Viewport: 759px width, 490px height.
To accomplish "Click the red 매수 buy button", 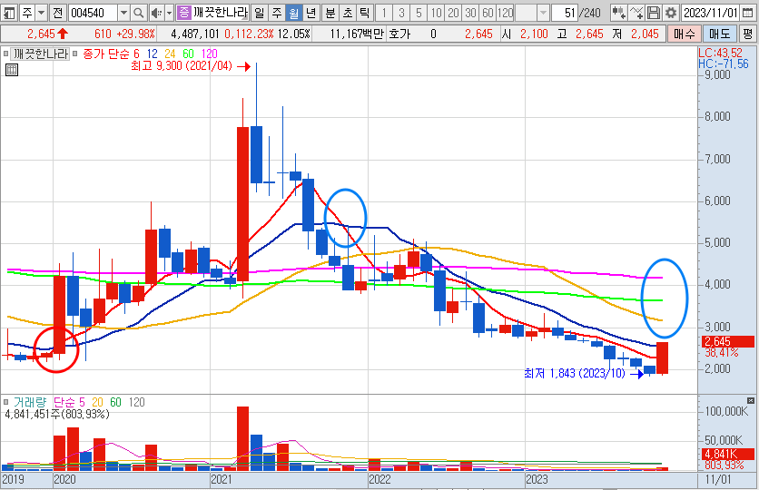I will [684, 34].
